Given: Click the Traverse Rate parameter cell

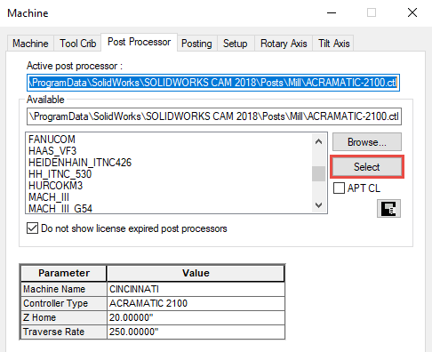Looking at the screenshot, I should tap(64, 332).
